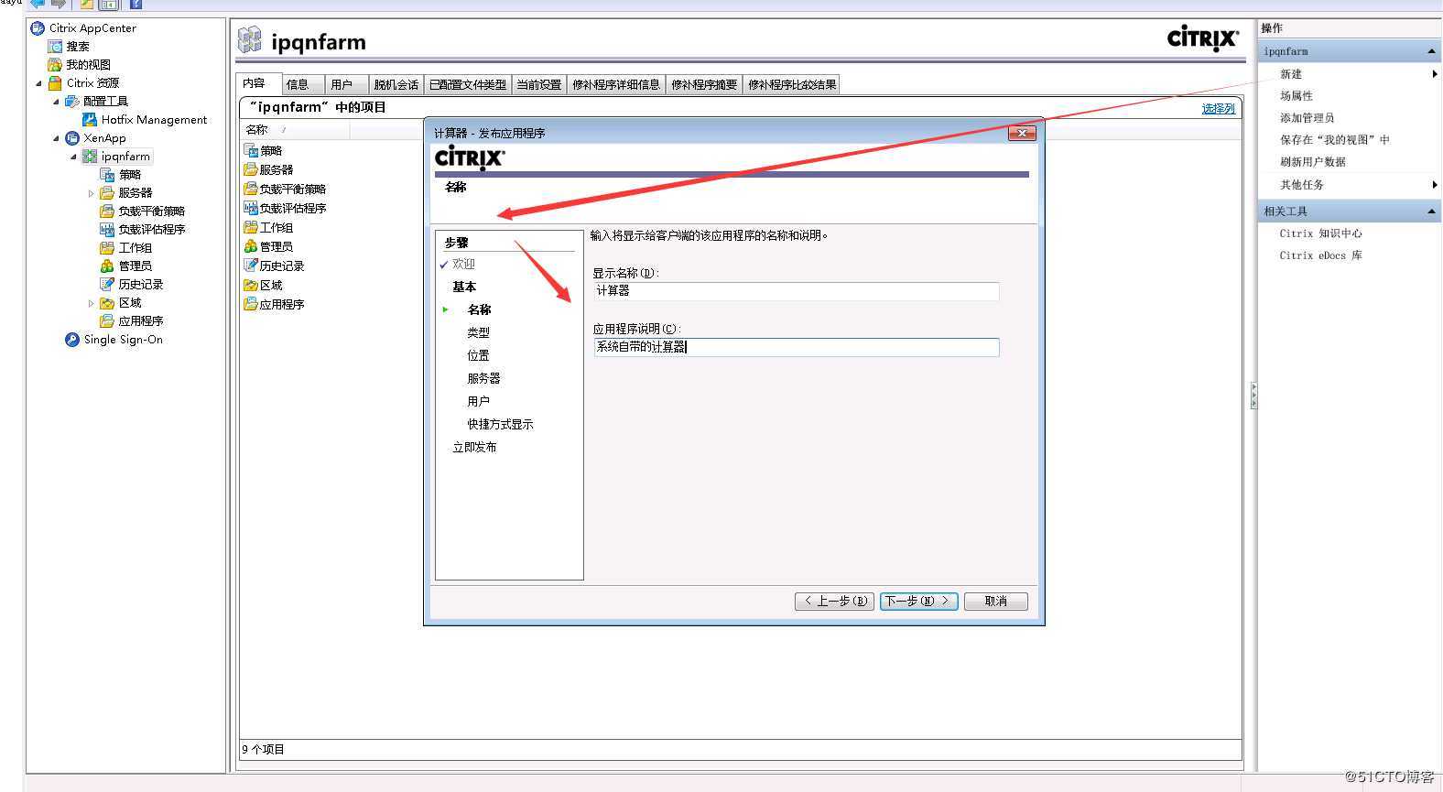Collapse the ipqnfarm actions section

[1431, 51]
